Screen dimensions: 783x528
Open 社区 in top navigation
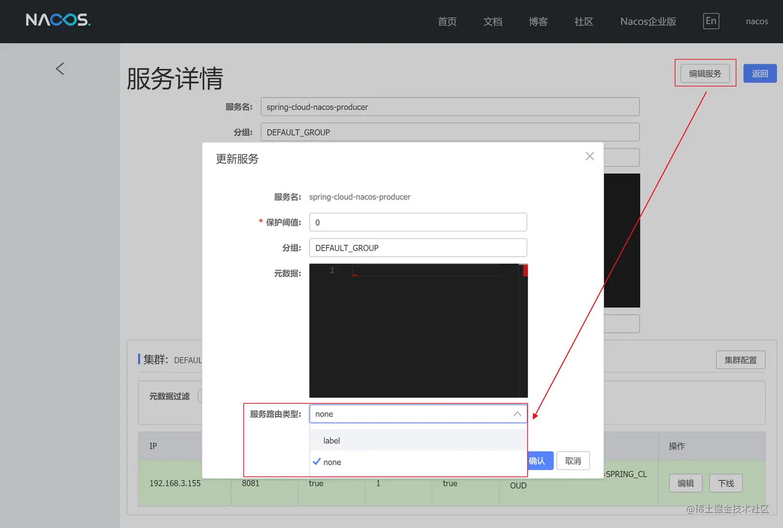(584, 21)
